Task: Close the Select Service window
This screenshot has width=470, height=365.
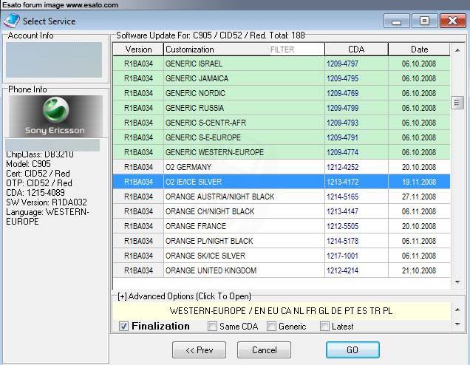Action: coord(452,21)
